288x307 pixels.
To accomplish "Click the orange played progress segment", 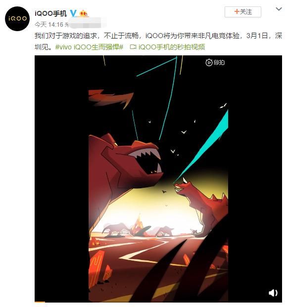I will tap(40, 302).
